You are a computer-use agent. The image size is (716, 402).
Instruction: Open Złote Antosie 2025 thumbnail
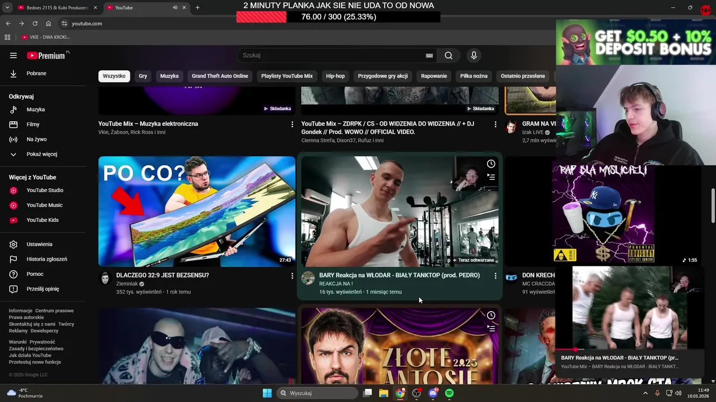pyautogui.click(x=399, y=346)
